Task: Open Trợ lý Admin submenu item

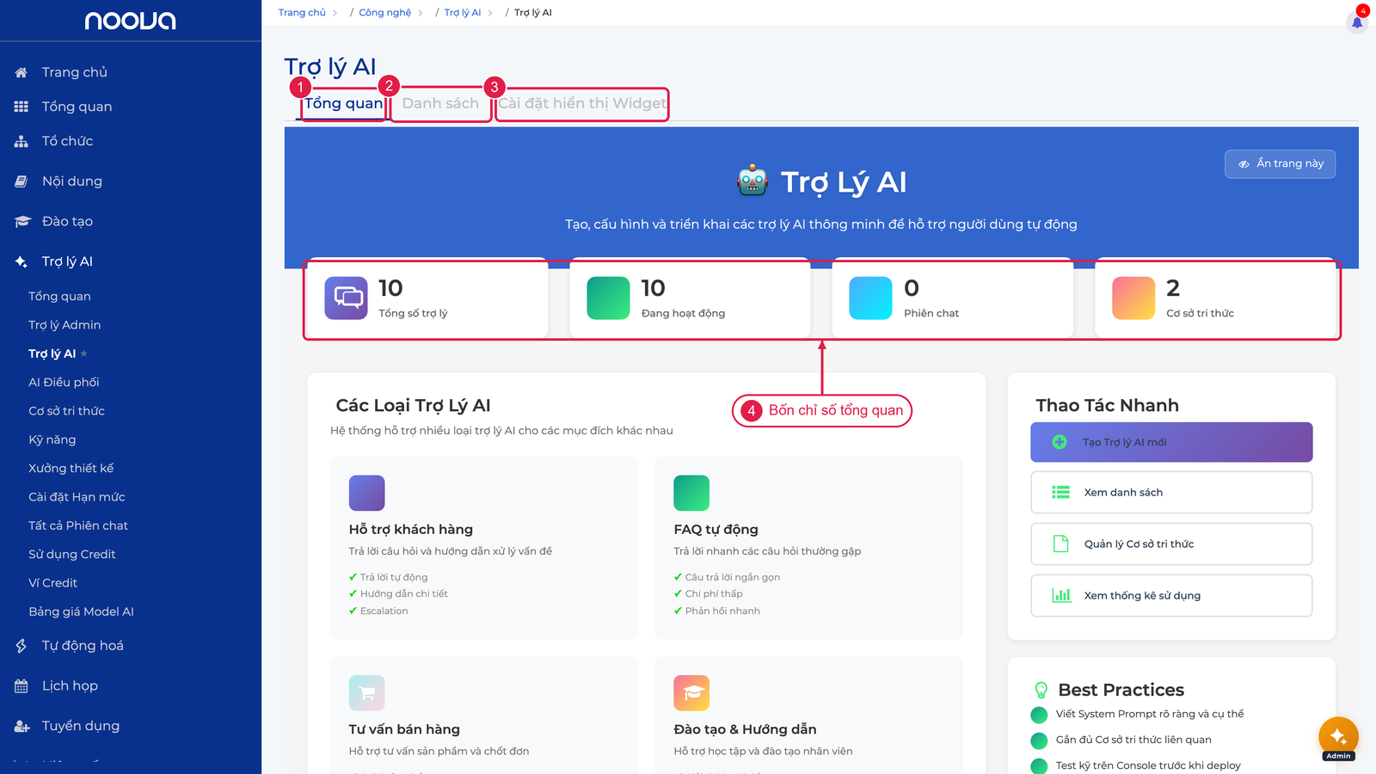Action: click(x=64, y=325)
